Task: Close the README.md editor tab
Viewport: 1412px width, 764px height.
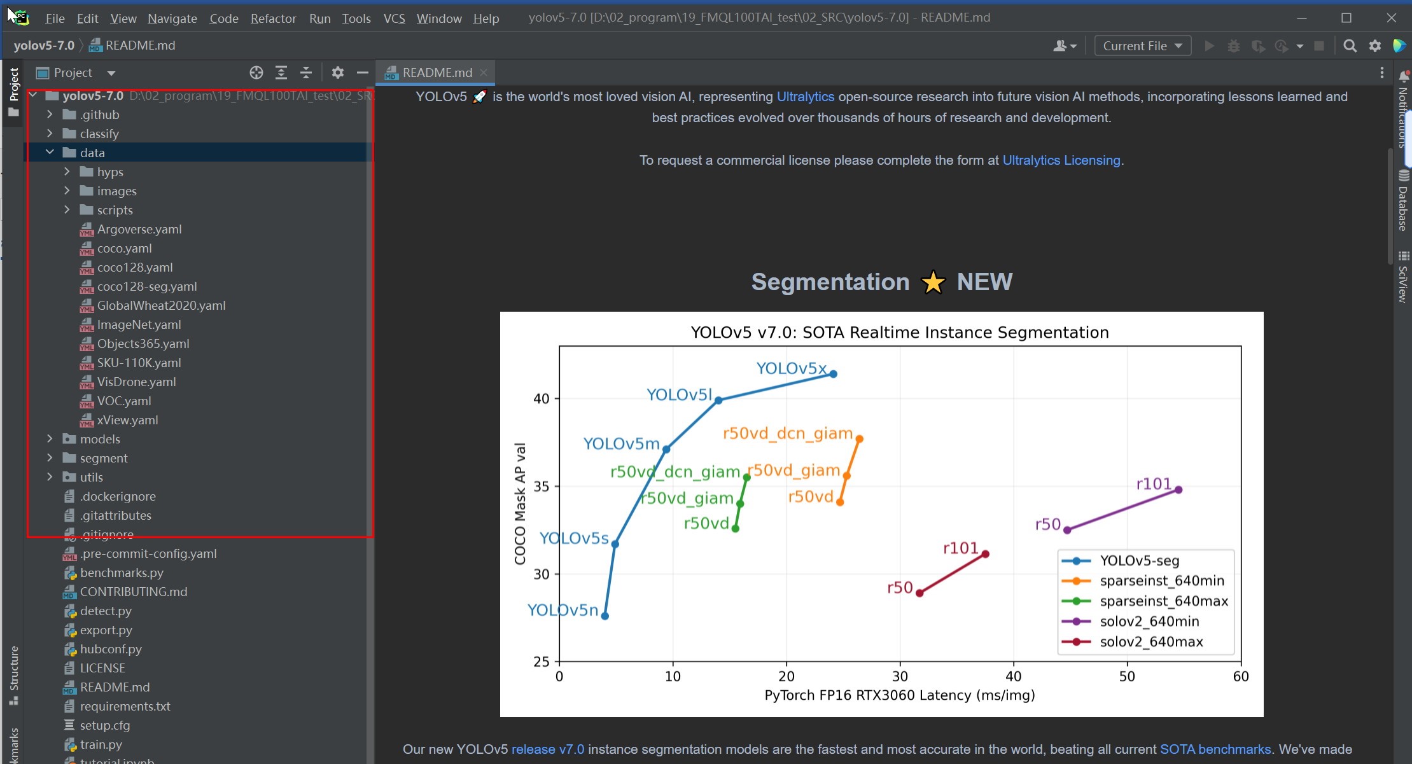Action: pyautogui.click(x=484, y=73)
